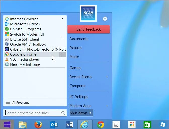The image size is (169, 129).
Task: Click the VLC media player cone icon
Action: point(7,59)
